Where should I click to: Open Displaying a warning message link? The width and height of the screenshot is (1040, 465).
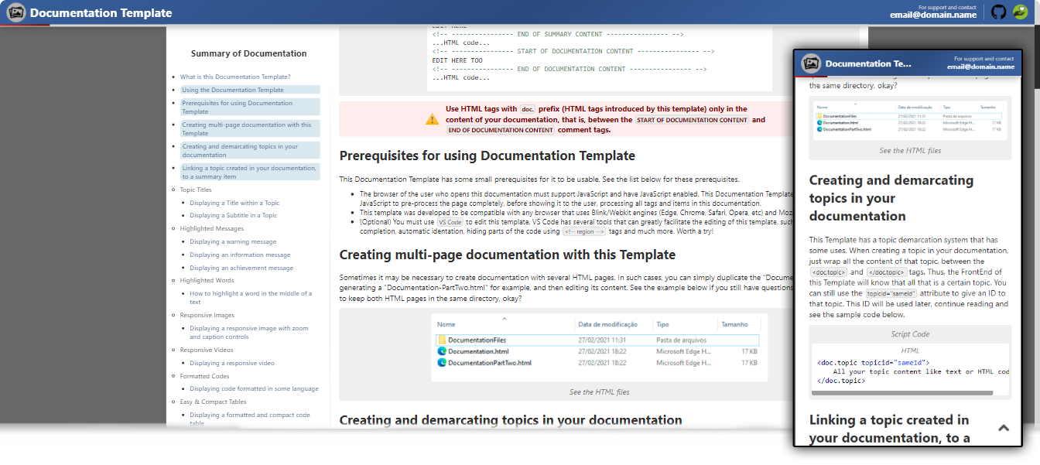click(233, 241)
